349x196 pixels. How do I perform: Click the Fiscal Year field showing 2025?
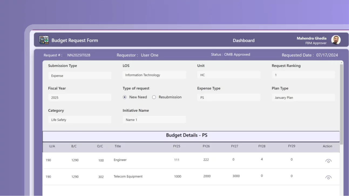80,97
